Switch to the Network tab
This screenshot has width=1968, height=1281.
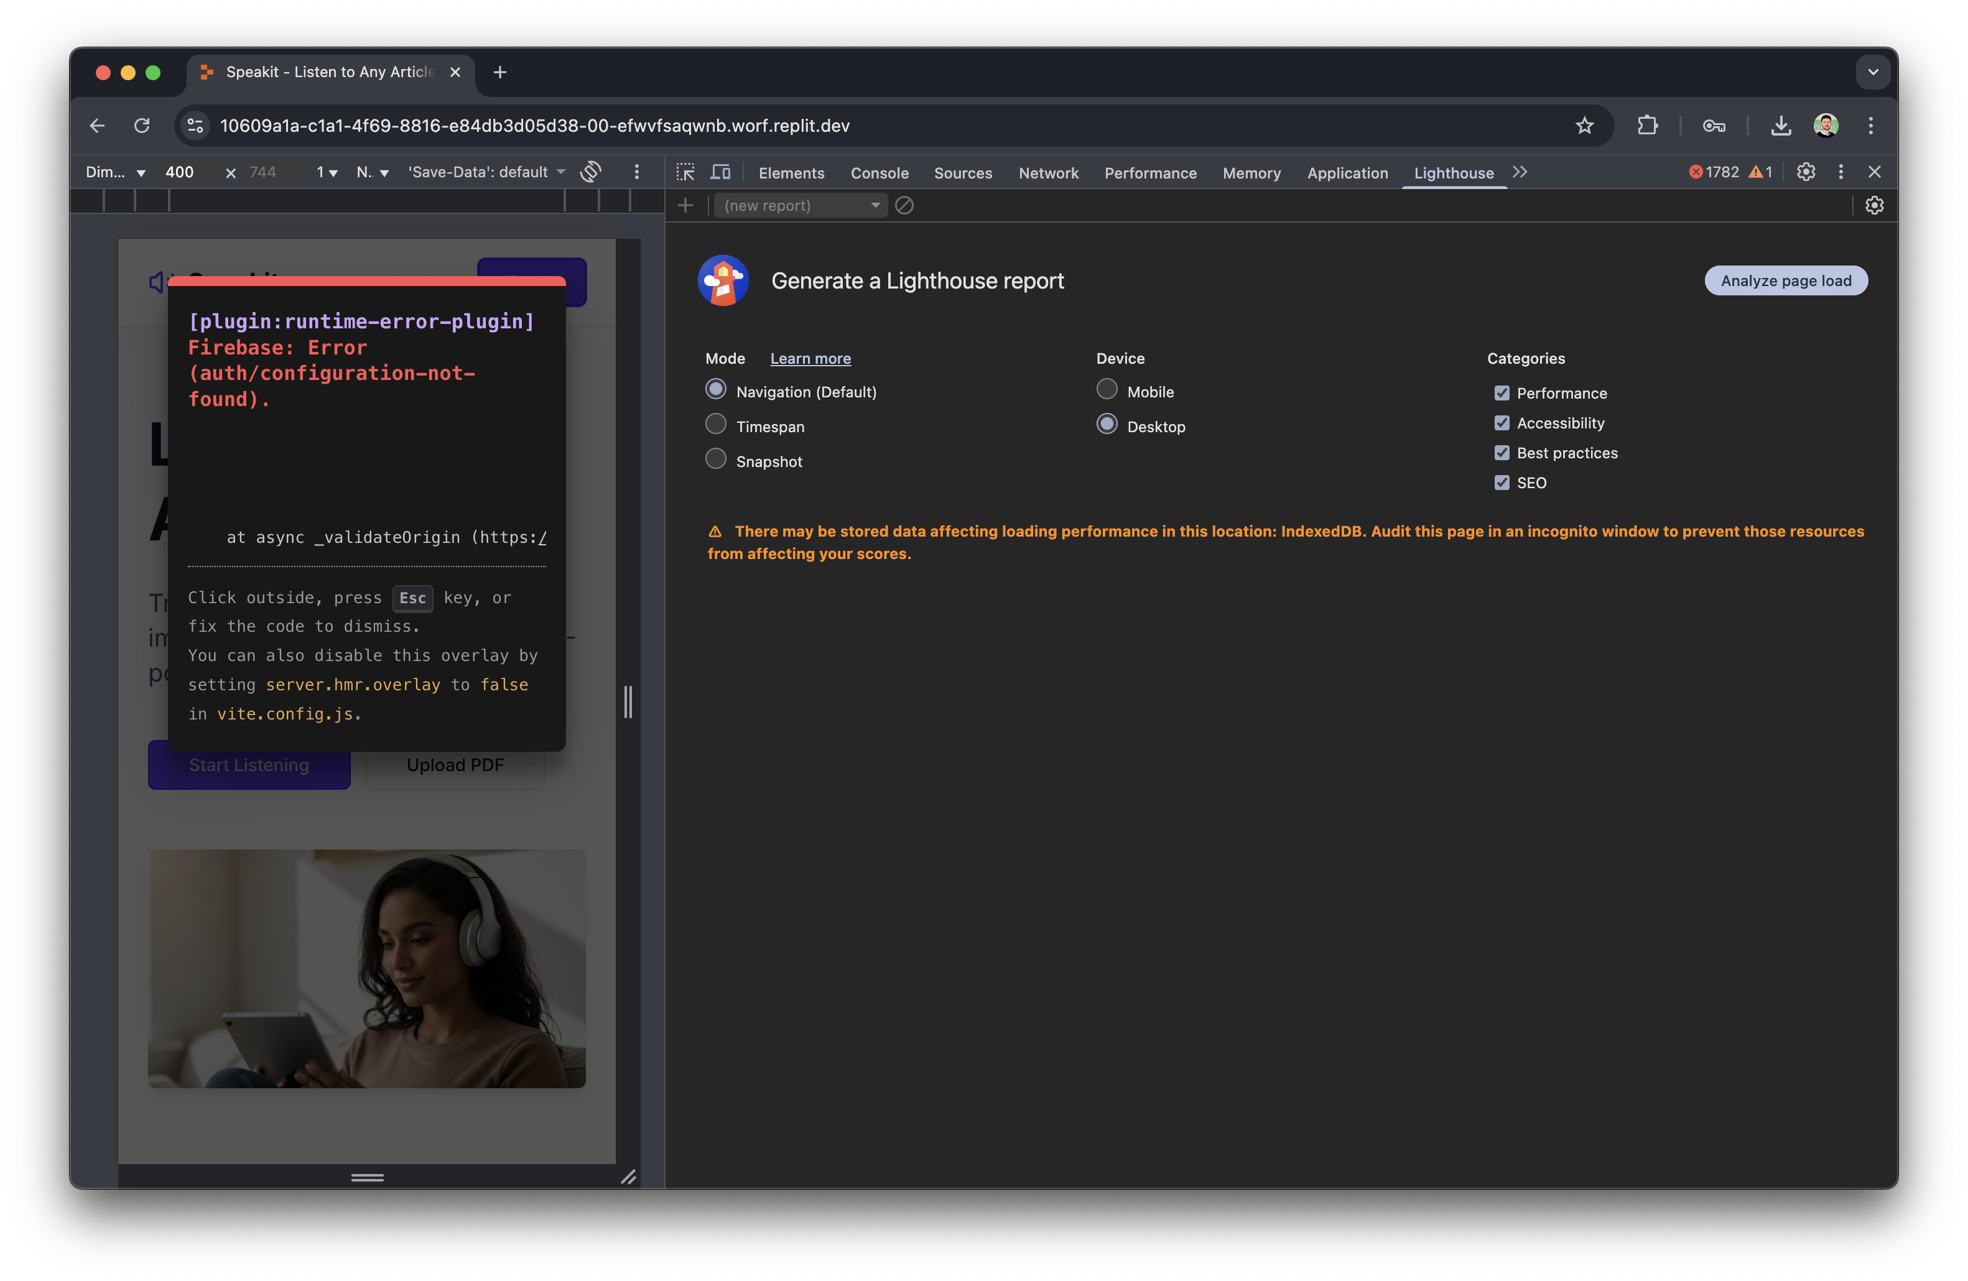click(x=1047, y=173)
